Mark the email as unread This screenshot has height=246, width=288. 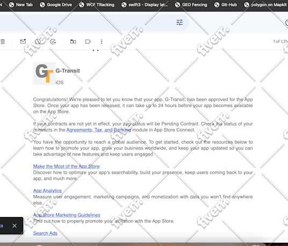(23, 41)
